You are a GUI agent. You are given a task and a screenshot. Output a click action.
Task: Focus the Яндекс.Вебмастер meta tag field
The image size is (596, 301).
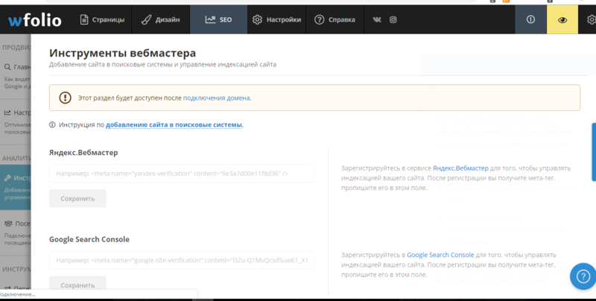tap(182, 174)
